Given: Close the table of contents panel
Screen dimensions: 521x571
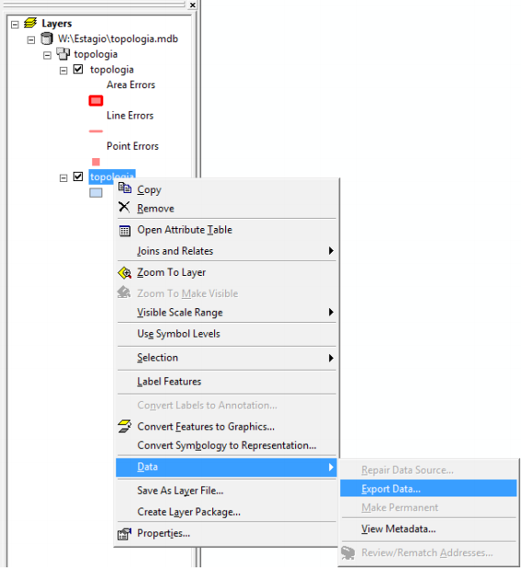Looking at the screenshot, I should point(192,6).
